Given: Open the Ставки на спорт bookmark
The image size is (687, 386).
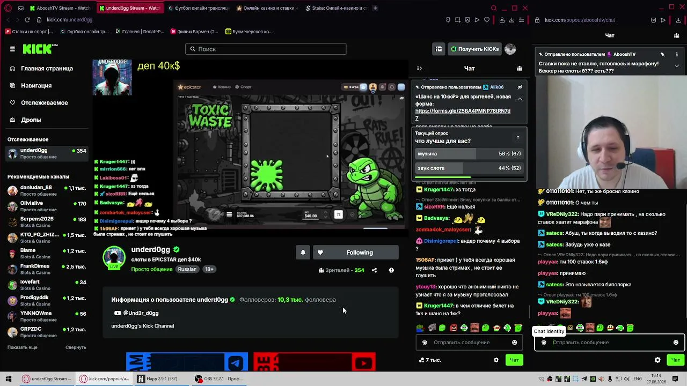Looking at the screenshot, I should (x=30, y=32).
